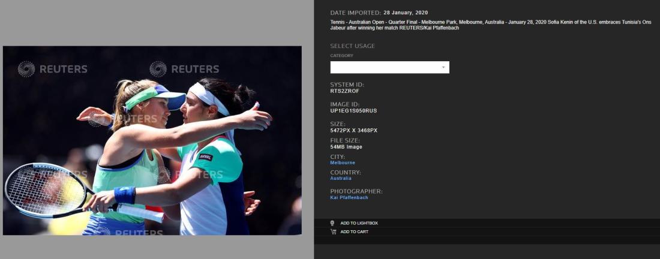Expand the Category dropdown arrow

coord(443,67)
